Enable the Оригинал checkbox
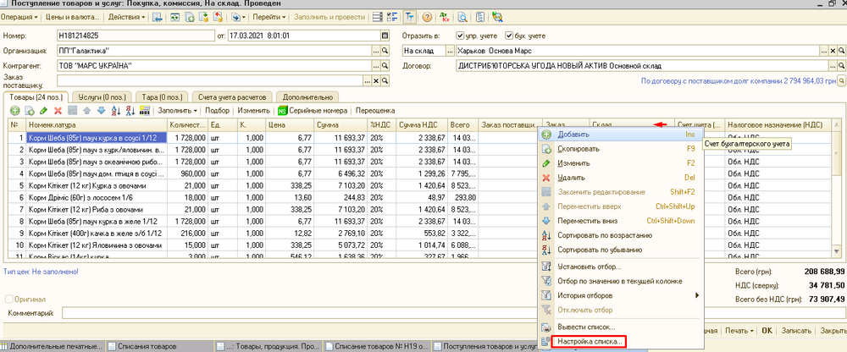847x352 pixels. 10,300
